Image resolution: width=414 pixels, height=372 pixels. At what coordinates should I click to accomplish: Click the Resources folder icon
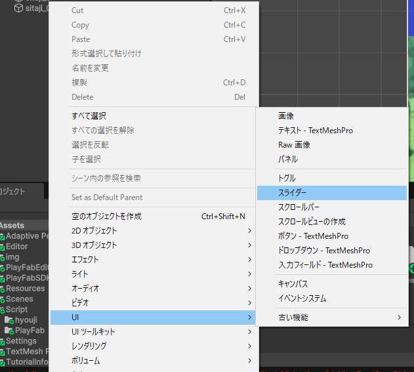(3, 289)
